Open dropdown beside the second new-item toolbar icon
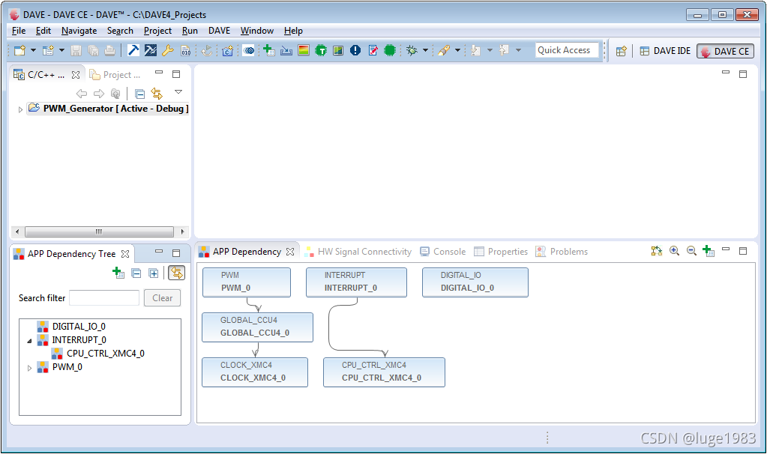The image size is (767, 454). pyautogui.click(x=61, y=50)
